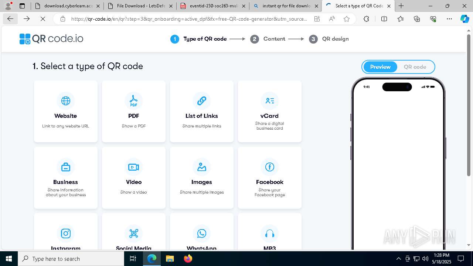The height and width of the screenshot is (266, 473).
Task: Open browser Collections icon
Action: coord(417,19)
